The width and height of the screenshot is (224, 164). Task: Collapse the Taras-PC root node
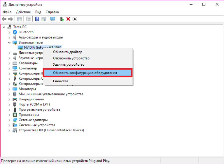(x=4, y=27)
